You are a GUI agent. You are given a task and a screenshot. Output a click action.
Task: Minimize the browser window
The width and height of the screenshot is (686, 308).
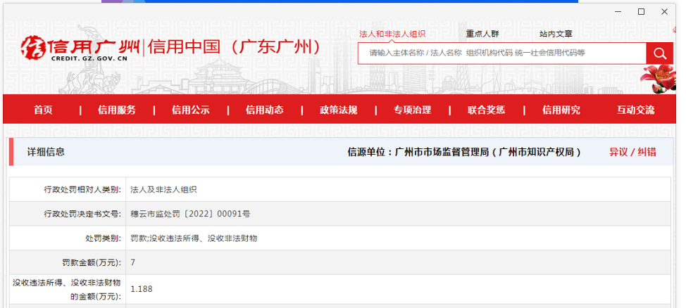tap(617, 12)
